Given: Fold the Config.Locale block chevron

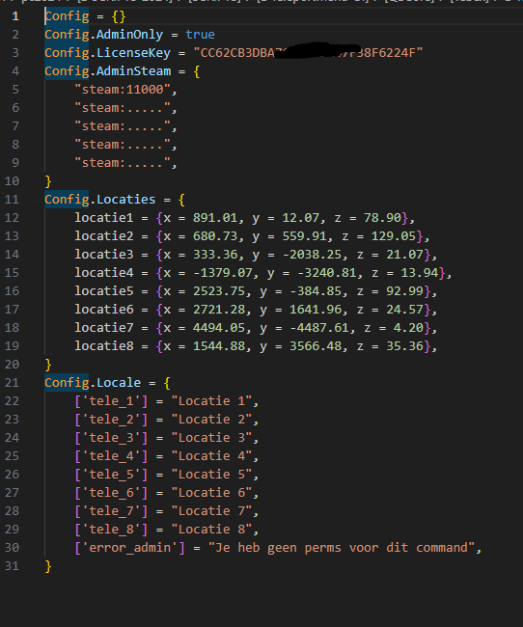Looking at the screenshot, I should tap(34, 383).
